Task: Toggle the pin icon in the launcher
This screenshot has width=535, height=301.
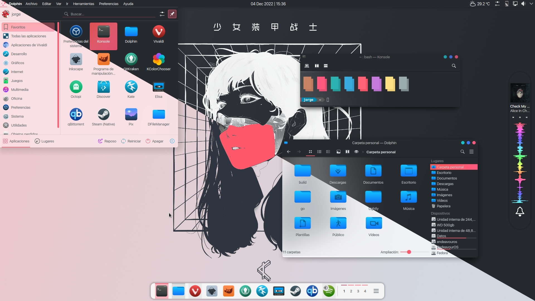Action: click(x=172, y=14)
